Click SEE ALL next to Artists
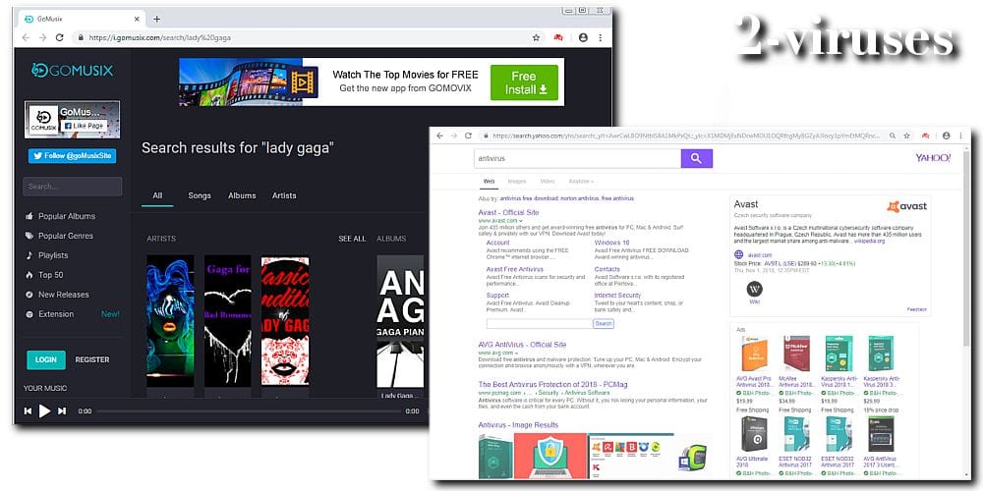 pos(352,239)
